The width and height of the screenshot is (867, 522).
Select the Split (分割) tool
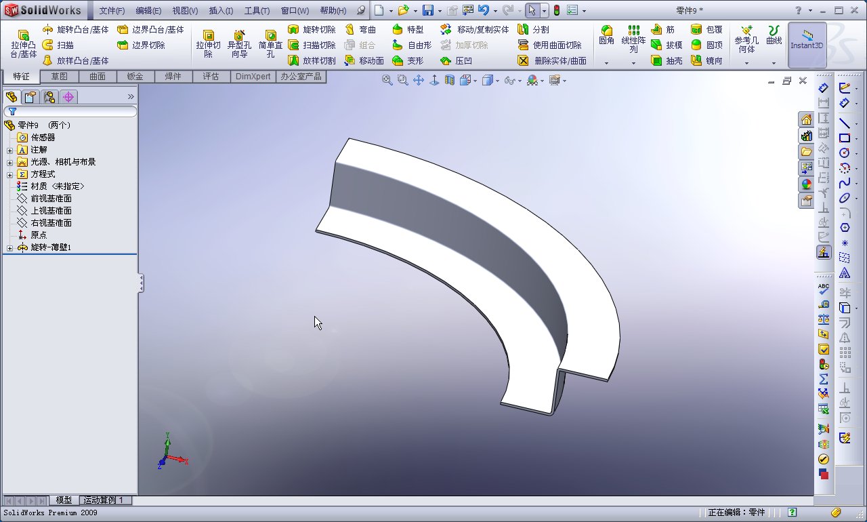533,30
